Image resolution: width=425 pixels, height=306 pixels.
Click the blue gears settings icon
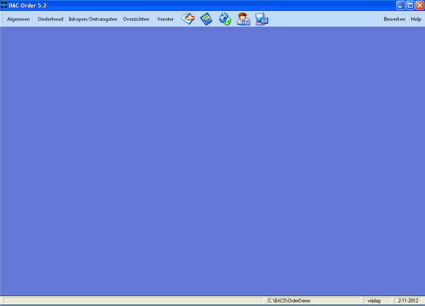click(224, 19)
